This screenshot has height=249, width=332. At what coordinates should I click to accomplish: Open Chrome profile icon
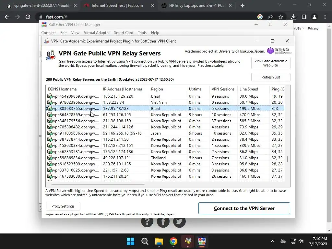pyautogui.click(x=314, y=17)
